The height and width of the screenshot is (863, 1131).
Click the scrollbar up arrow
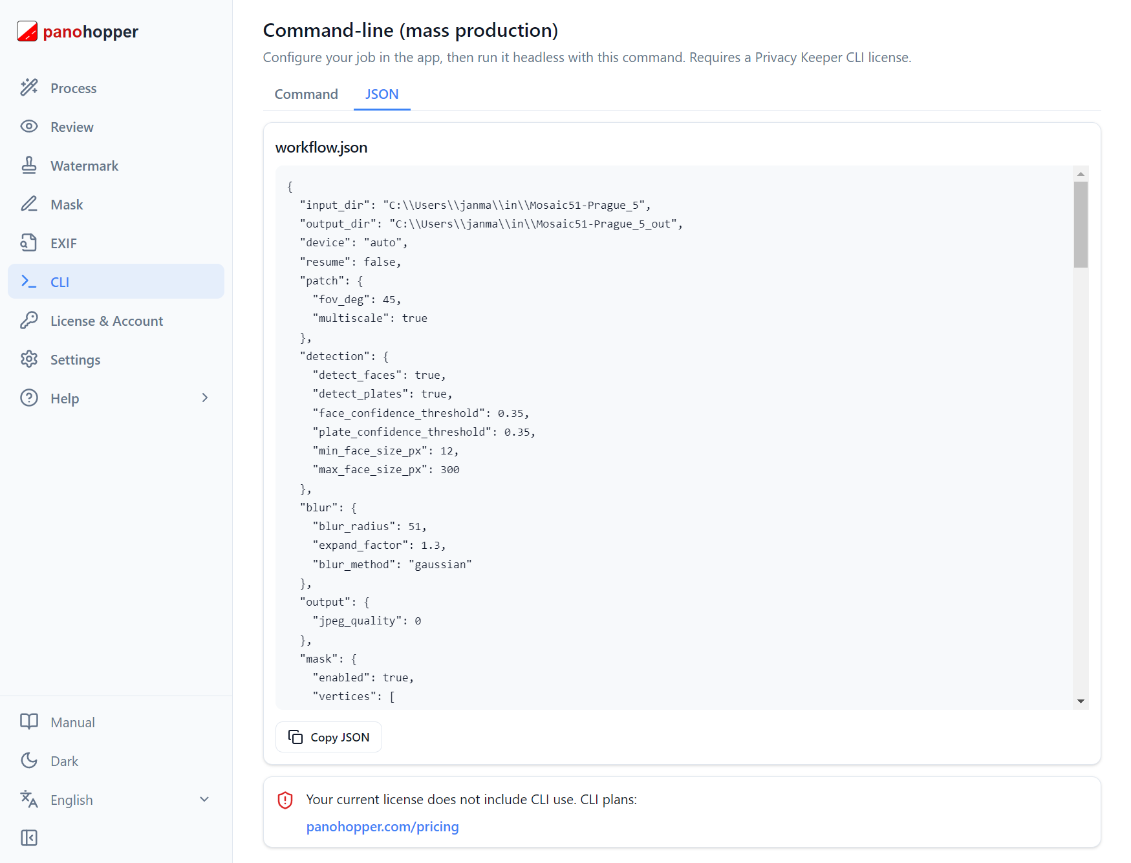coord(1081,174)
